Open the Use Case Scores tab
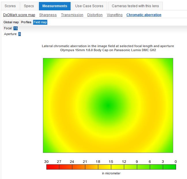Viewport: 187px width, 179px height. [x=89, y=6]
